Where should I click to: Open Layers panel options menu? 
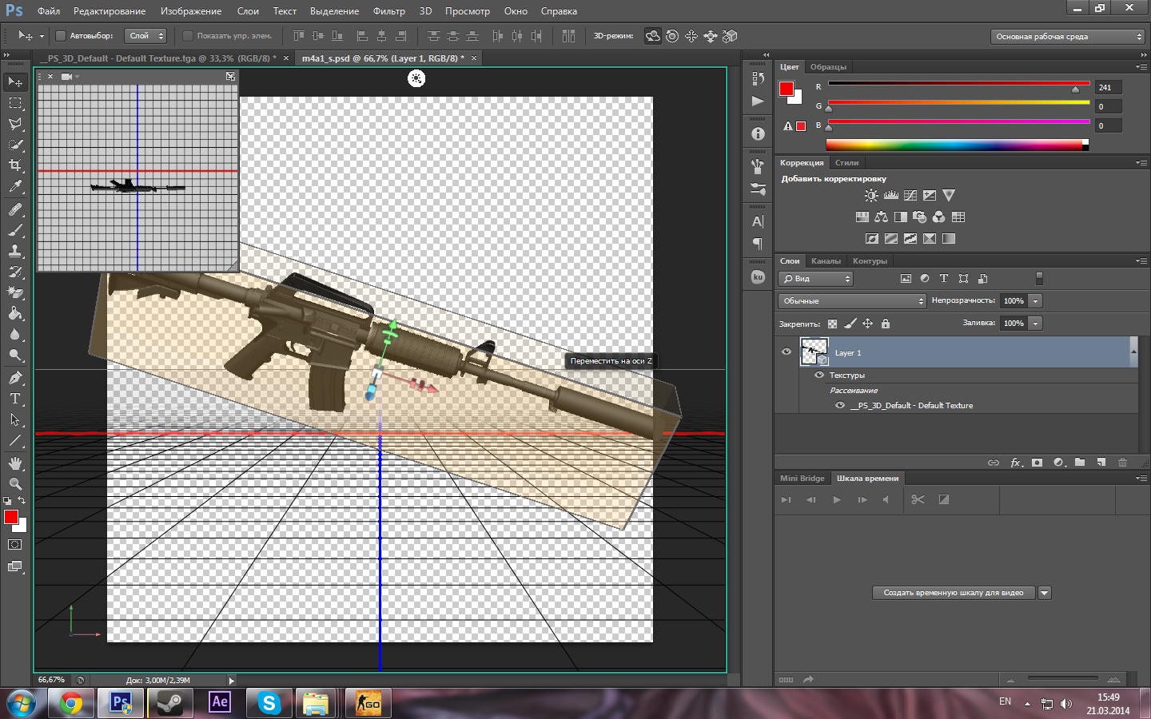click(1141, 260)
